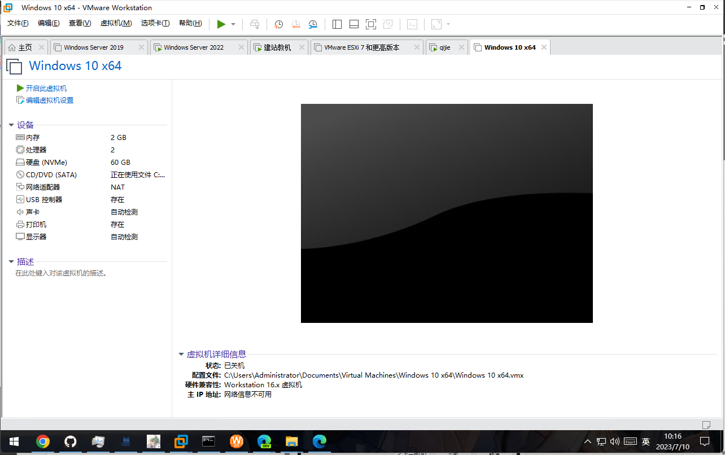Open the 文件(F) menu

tap(18, 23)
